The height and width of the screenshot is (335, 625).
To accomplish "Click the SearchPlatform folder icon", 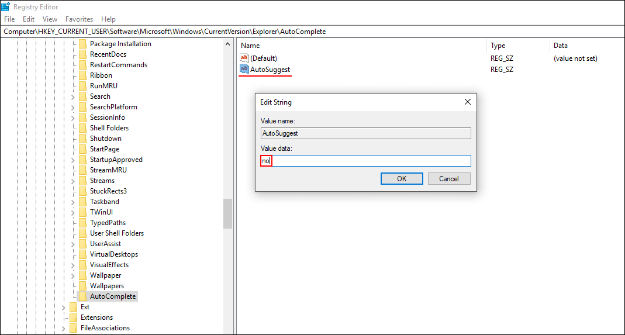I will point(82,107).
